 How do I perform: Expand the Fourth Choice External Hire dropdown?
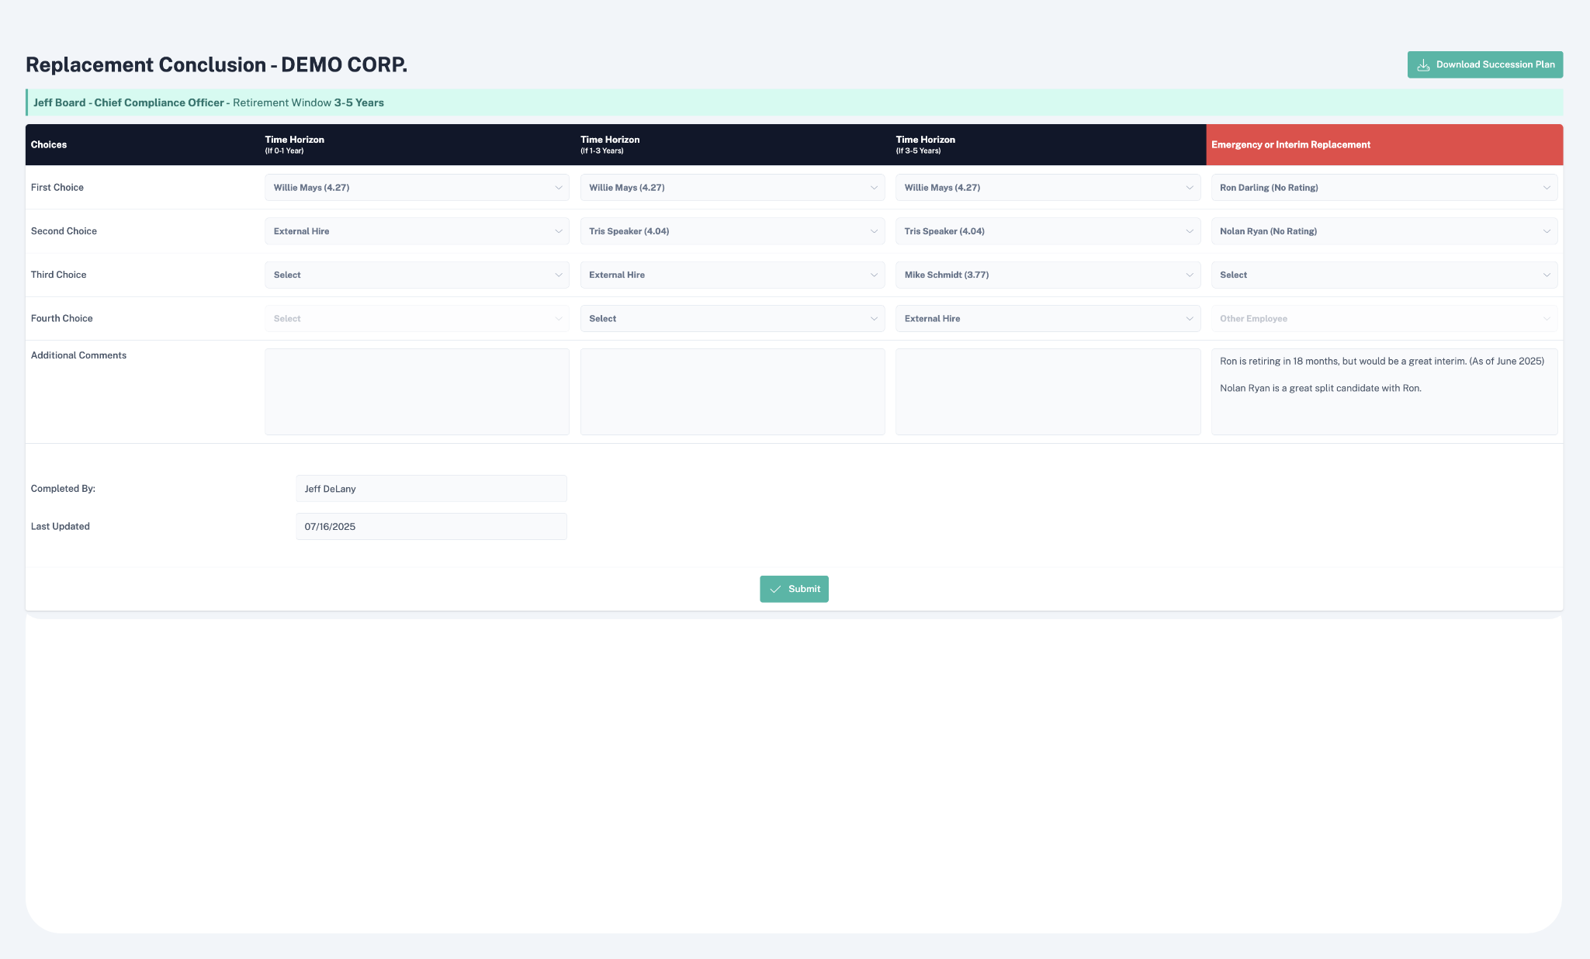(1048, 319)
